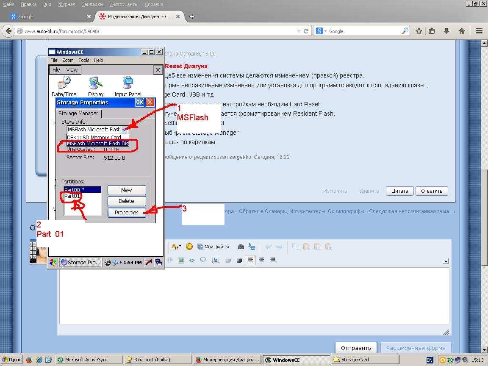This screenshot has height=366, width=488.
Task: Open font color dropdown in editor toolbar
Action: 177,247
